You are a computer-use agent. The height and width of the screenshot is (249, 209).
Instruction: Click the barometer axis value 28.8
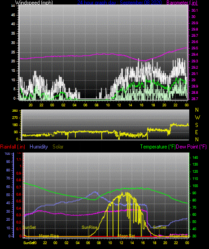[x=195, y=92]
